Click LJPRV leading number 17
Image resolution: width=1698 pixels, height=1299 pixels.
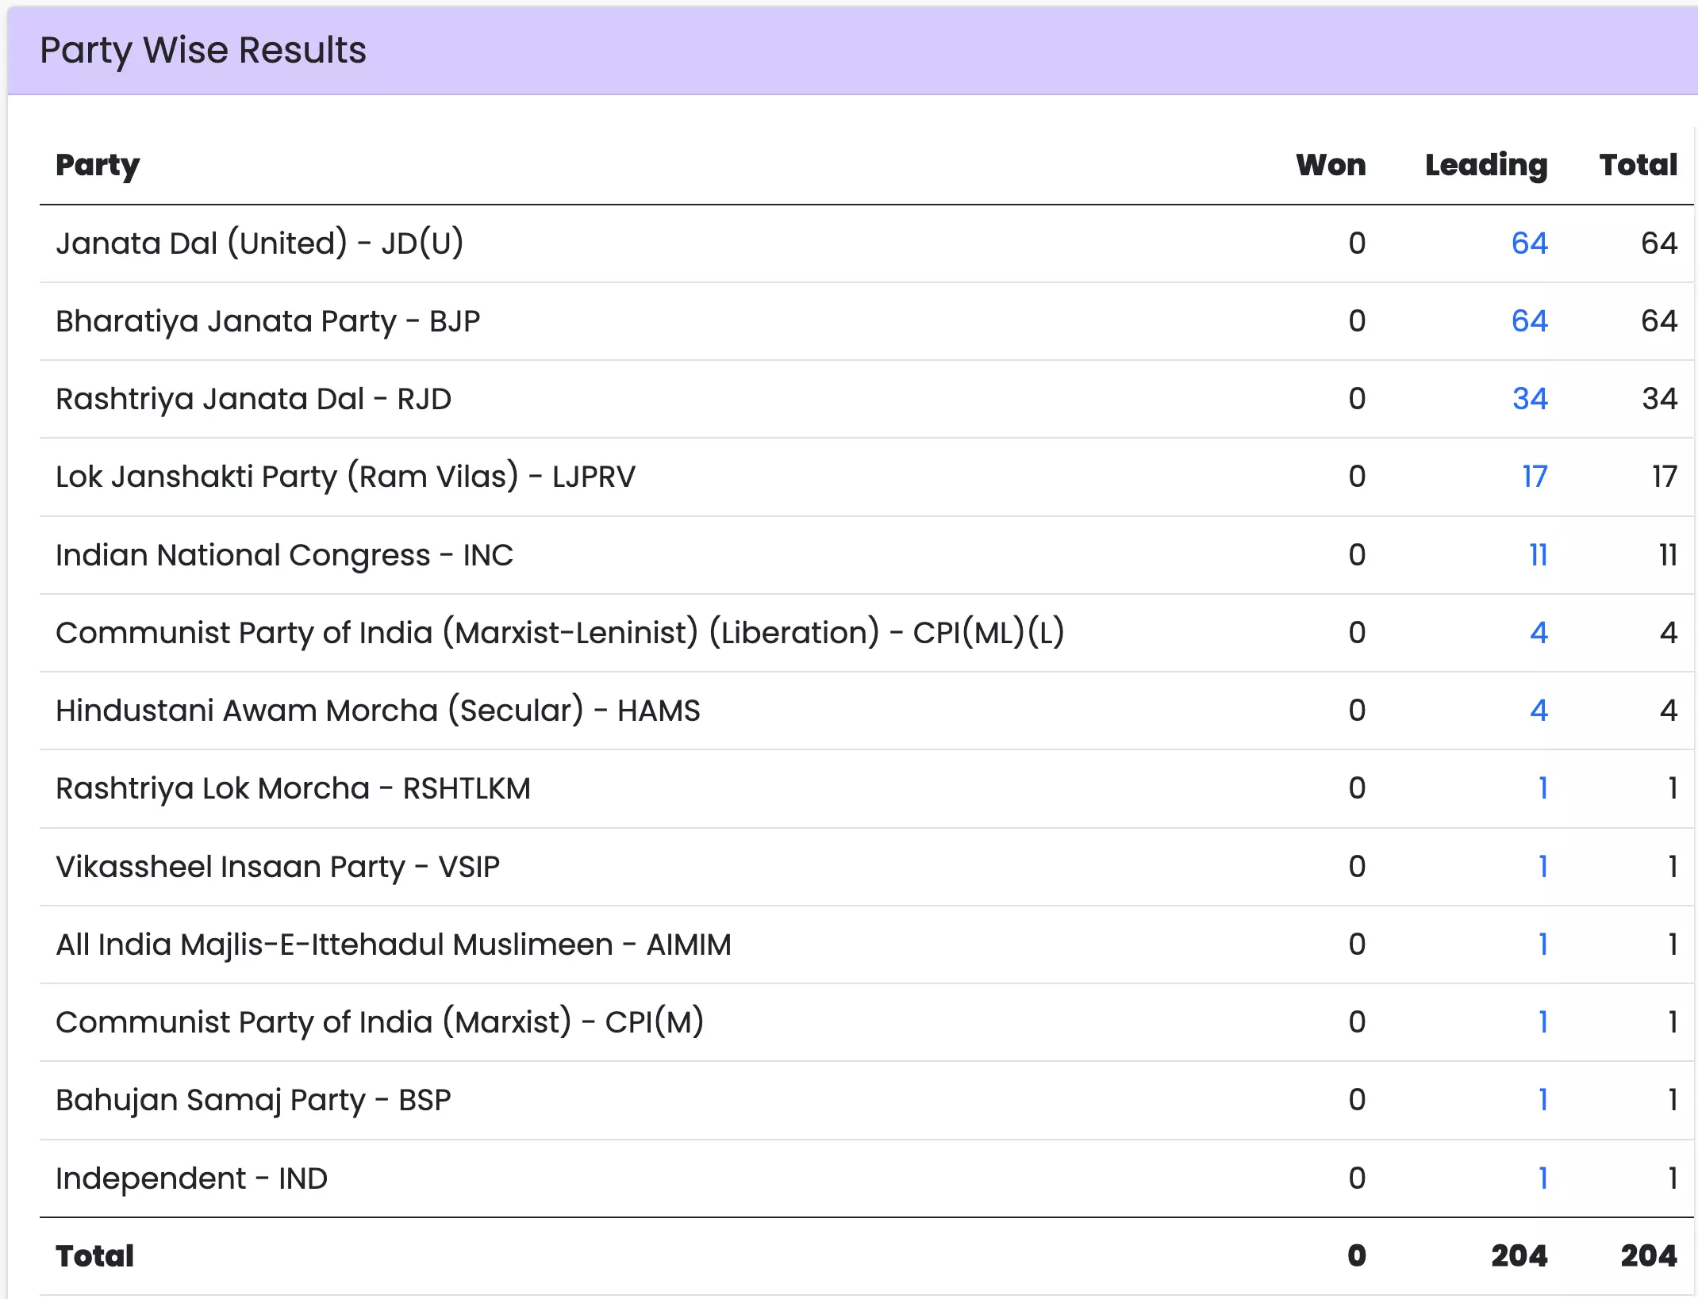(x=1535, y=476)
